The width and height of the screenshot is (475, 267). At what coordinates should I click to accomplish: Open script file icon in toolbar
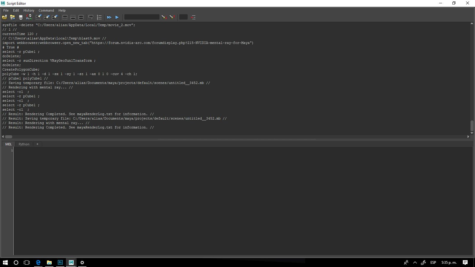(x=4, y=17)
